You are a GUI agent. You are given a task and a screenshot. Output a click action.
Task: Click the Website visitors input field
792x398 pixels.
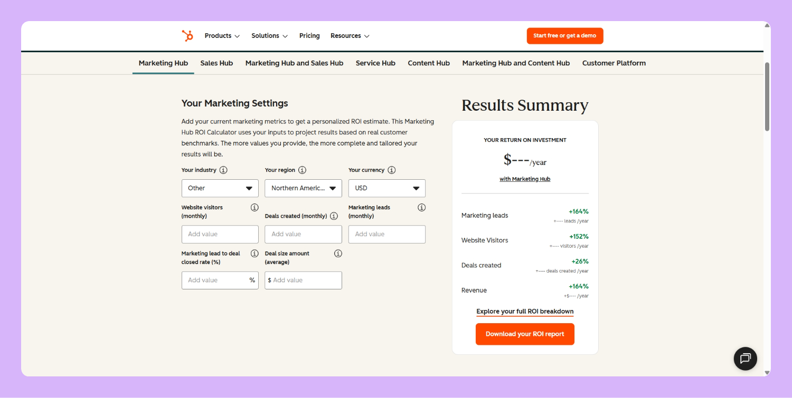pyautogui.click(x=220, y=235)
